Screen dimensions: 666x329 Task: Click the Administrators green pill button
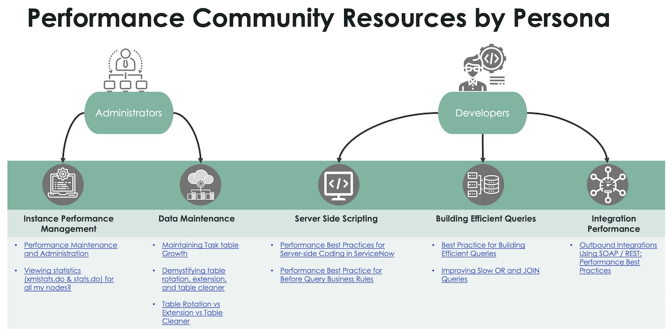click(x=129, y=112)
